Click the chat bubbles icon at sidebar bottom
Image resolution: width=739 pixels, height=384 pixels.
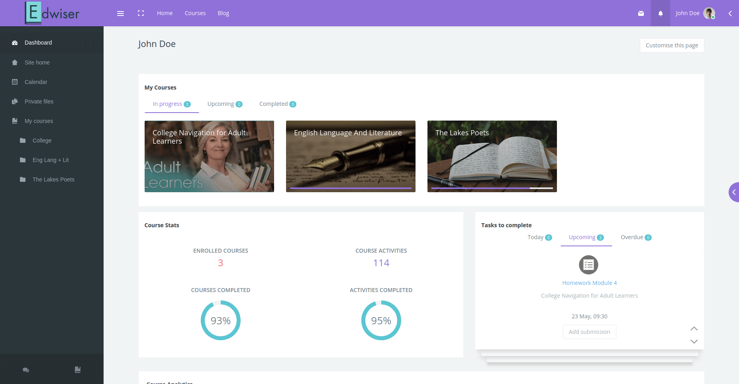coord(26,370)
